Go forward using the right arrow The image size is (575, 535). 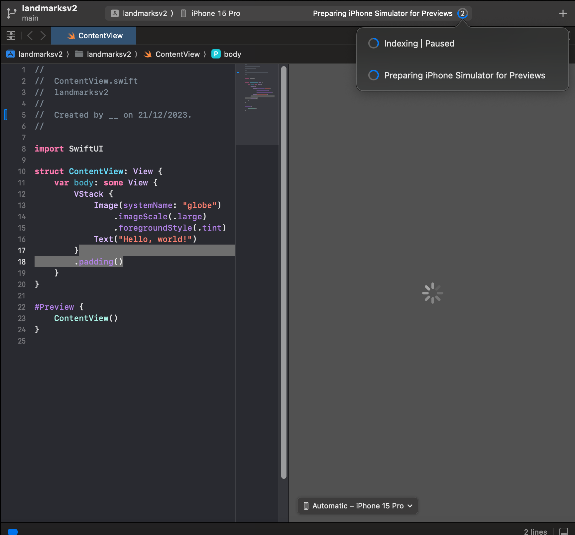click(x=43, y=36)
